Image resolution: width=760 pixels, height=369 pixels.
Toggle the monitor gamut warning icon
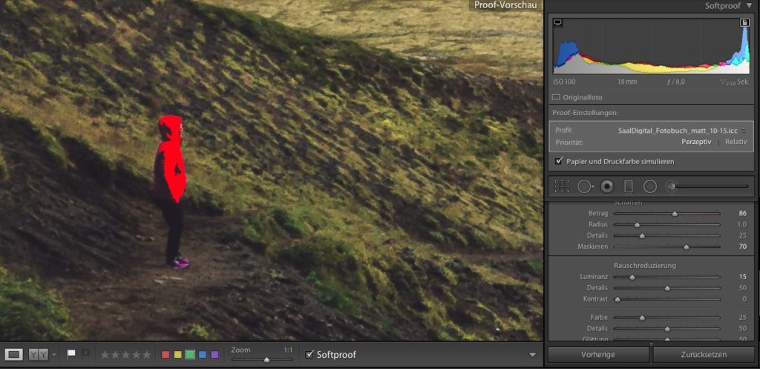pyautogui.click(x=558, y=23)
